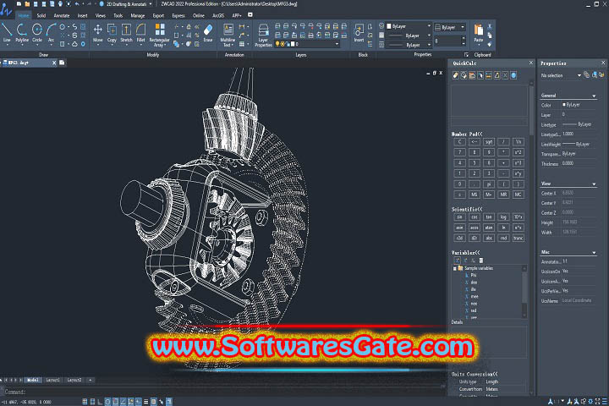This screenshot has width=609, height=406.
Task: Click the ZWCAD application logo button
Action: click(x=6, y=8)
